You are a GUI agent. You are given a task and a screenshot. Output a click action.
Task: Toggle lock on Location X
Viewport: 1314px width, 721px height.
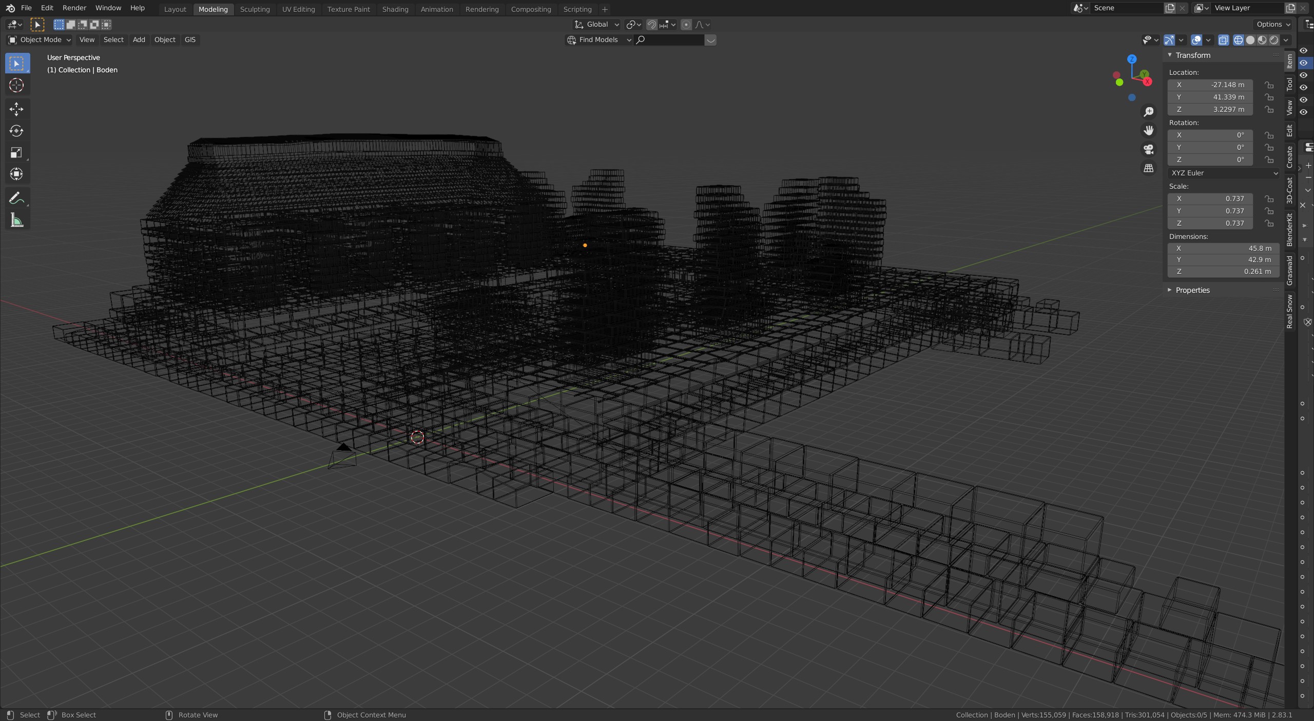coord(1269,85)
